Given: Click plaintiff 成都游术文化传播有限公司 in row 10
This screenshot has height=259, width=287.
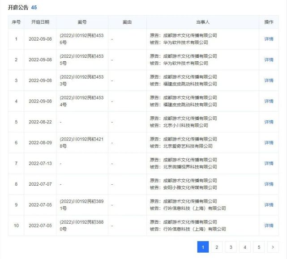Looking at the screenshot, I should pos(190,222).
